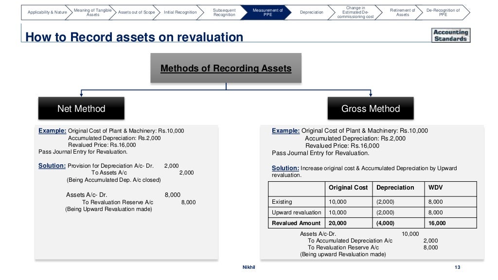Viewport: 498px width, 280px height.
Task: Click the 'To Revaluation Reserve A/c' line under Net Method
Action: coord(118,202)
